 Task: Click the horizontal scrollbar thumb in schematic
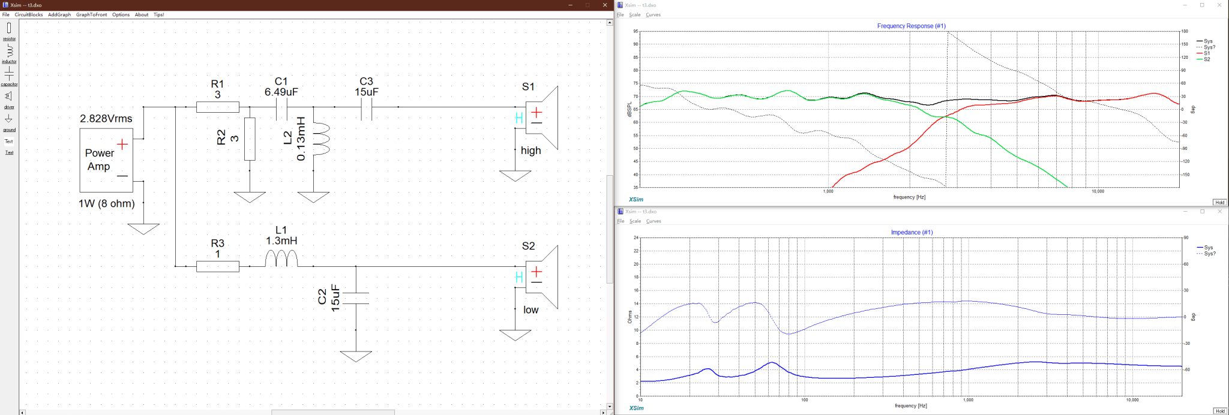click(x=333, y=413)
